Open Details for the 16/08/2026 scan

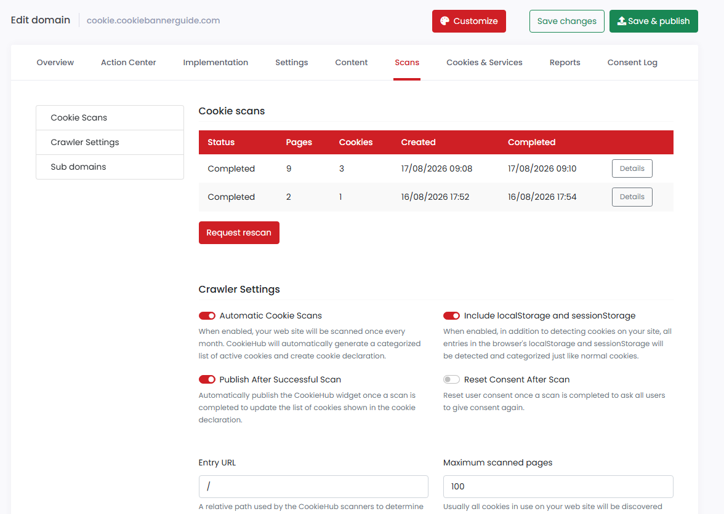coord(632,197)
